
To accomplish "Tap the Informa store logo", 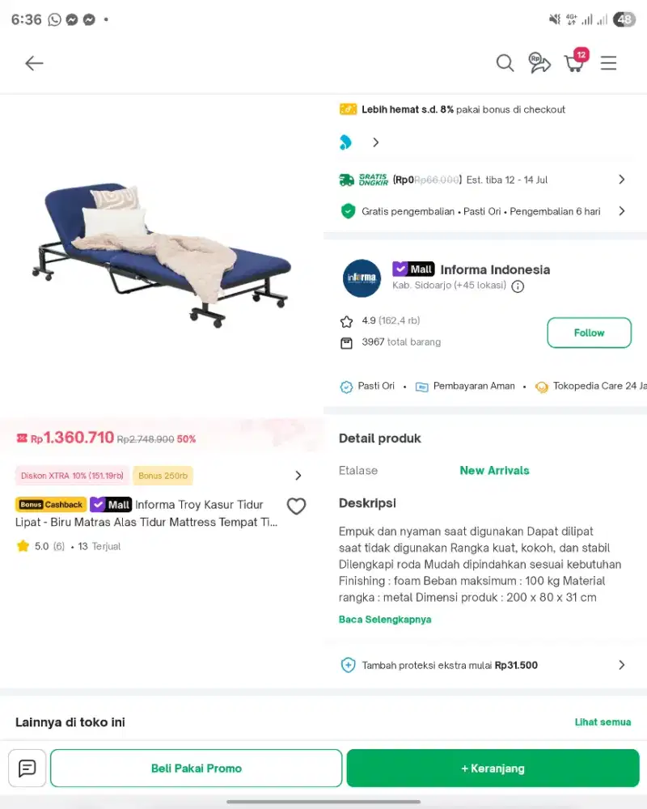I will coord(362,278).
